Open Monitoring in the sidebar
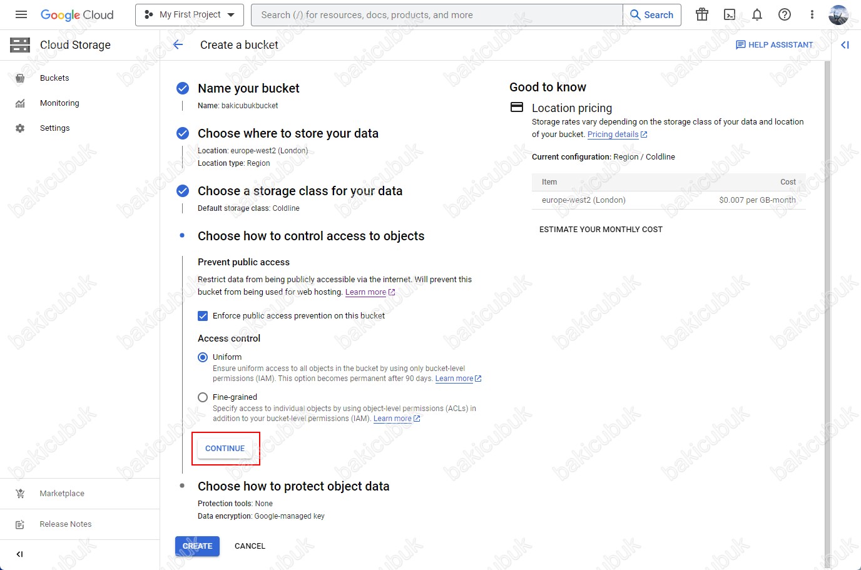Image resolution: width=861 pixels, height=570 pixels. 59,103
